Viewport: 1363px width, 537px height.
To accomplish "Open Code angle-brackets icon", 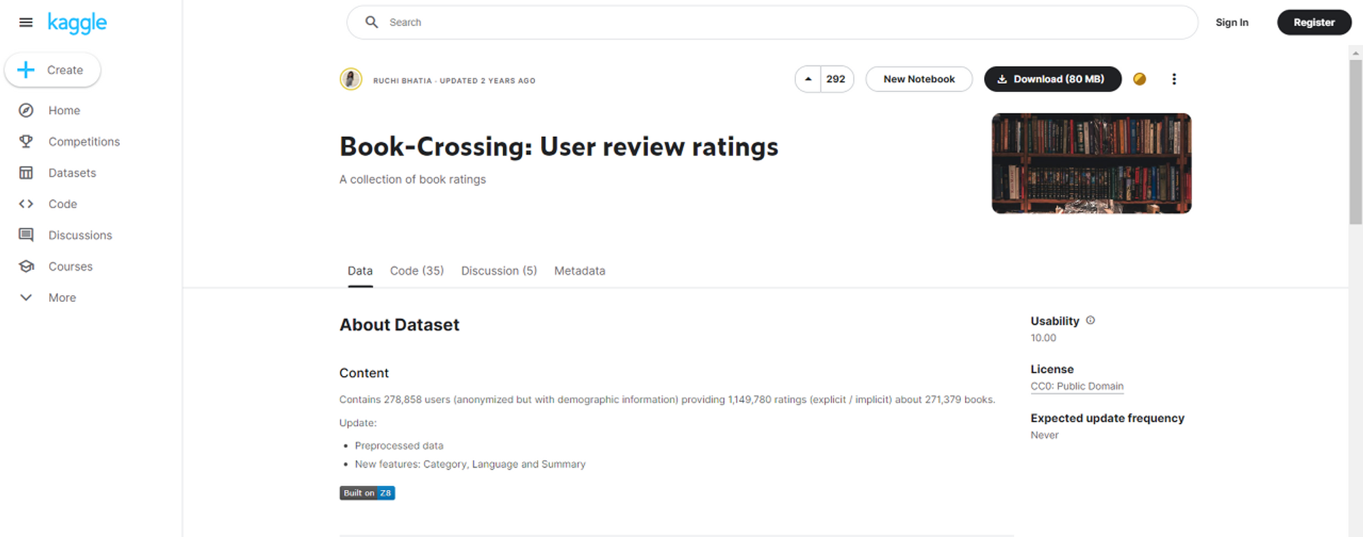I will (26, 204).
